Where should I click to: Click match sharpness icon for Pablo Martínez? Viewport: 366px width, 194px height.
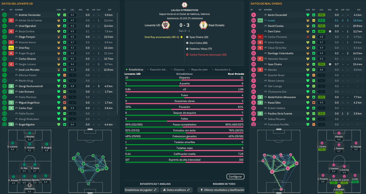coord(65,97)
